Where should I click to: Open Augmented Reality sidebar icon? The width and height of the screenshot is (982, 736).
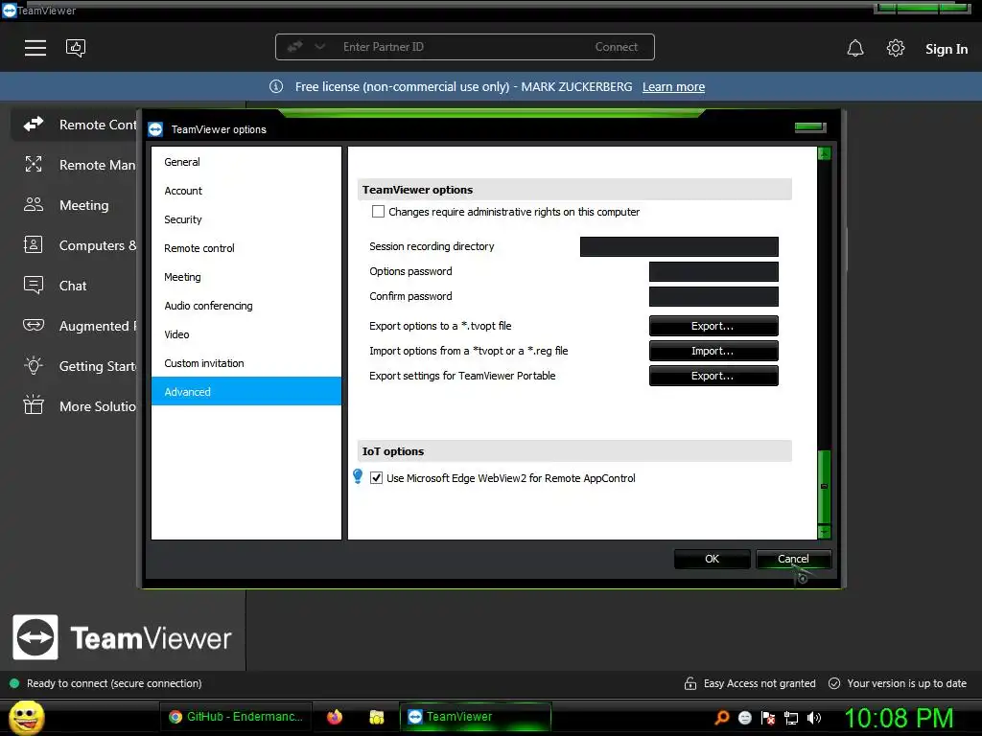click(x=34, y=326)
